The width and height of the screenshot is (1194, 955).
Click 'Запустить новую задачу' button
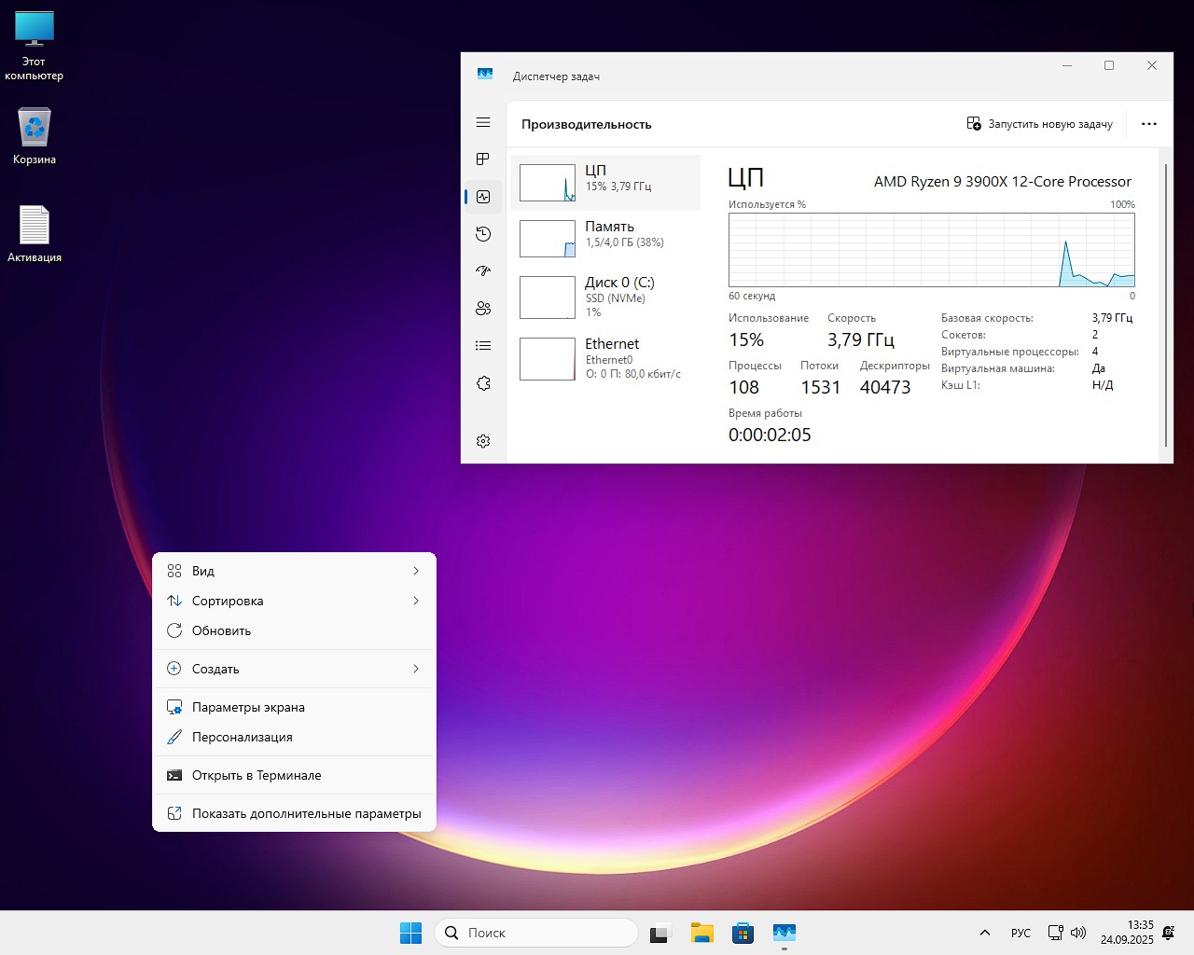click(1039, 123)
